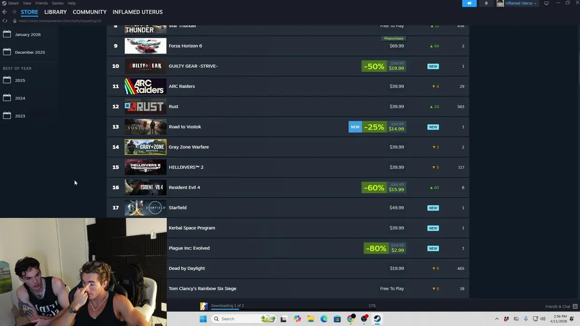
Task: Open Copilot from the taskbar
Action: 297,319
